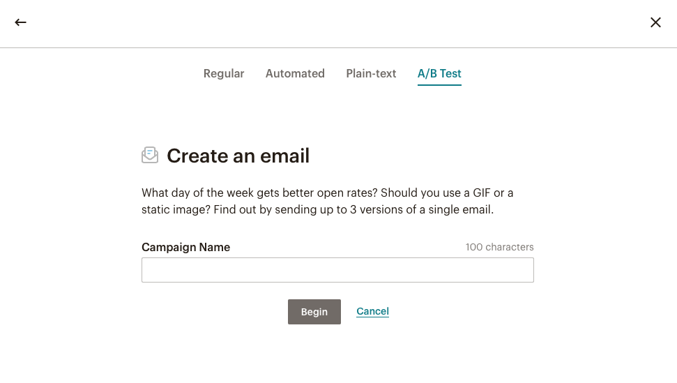Focus the Campaign Name text field
Viewport: 677px width, 383px height.
point(337,270)
